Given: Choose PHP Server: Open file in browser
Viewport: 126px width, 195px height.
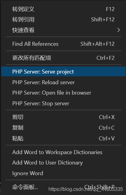Looking at the screenshot, I should (x=63, y=93).
